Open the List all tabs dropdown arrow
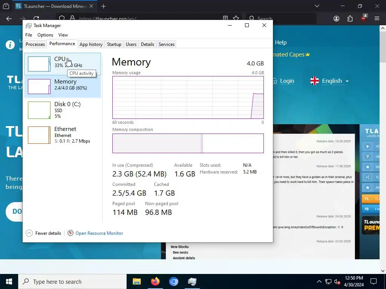386x289 pixels. [317, 6]
